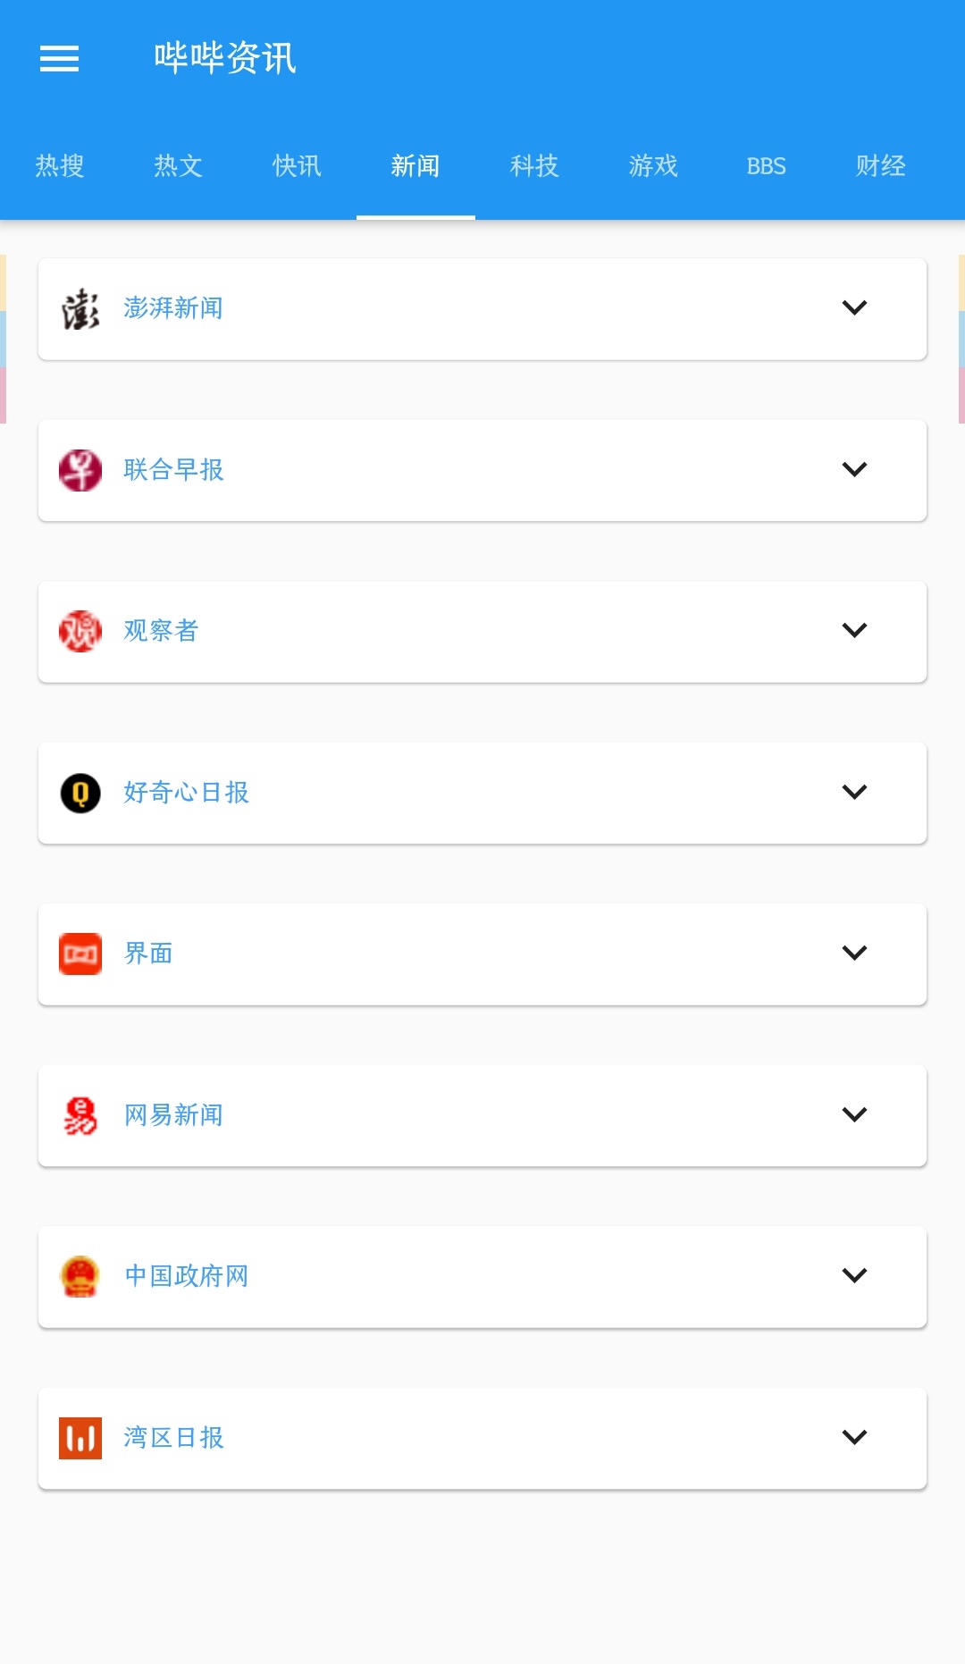Switch to the 科技 tab
The image size is (965, 1664).
click(x=534, y=166)
